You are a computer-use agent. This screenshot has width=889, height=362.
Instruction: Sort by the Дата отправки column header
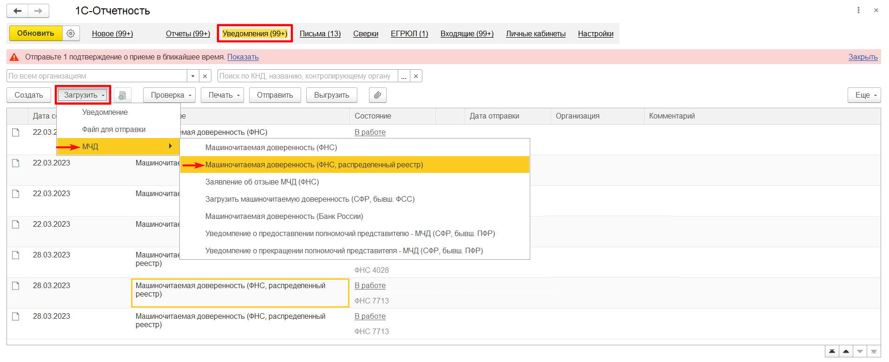coord(507,116)
